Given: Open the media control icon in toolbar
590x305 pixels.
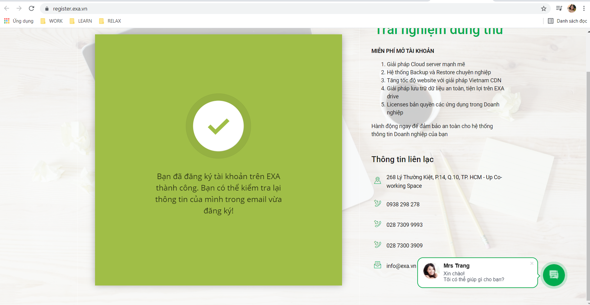Looking at the screenshot, I should [559, 8].
